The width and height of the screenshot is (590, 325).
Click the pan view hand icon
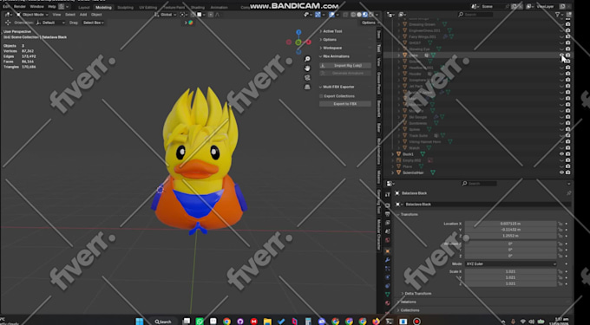click(x=307, y=68)
